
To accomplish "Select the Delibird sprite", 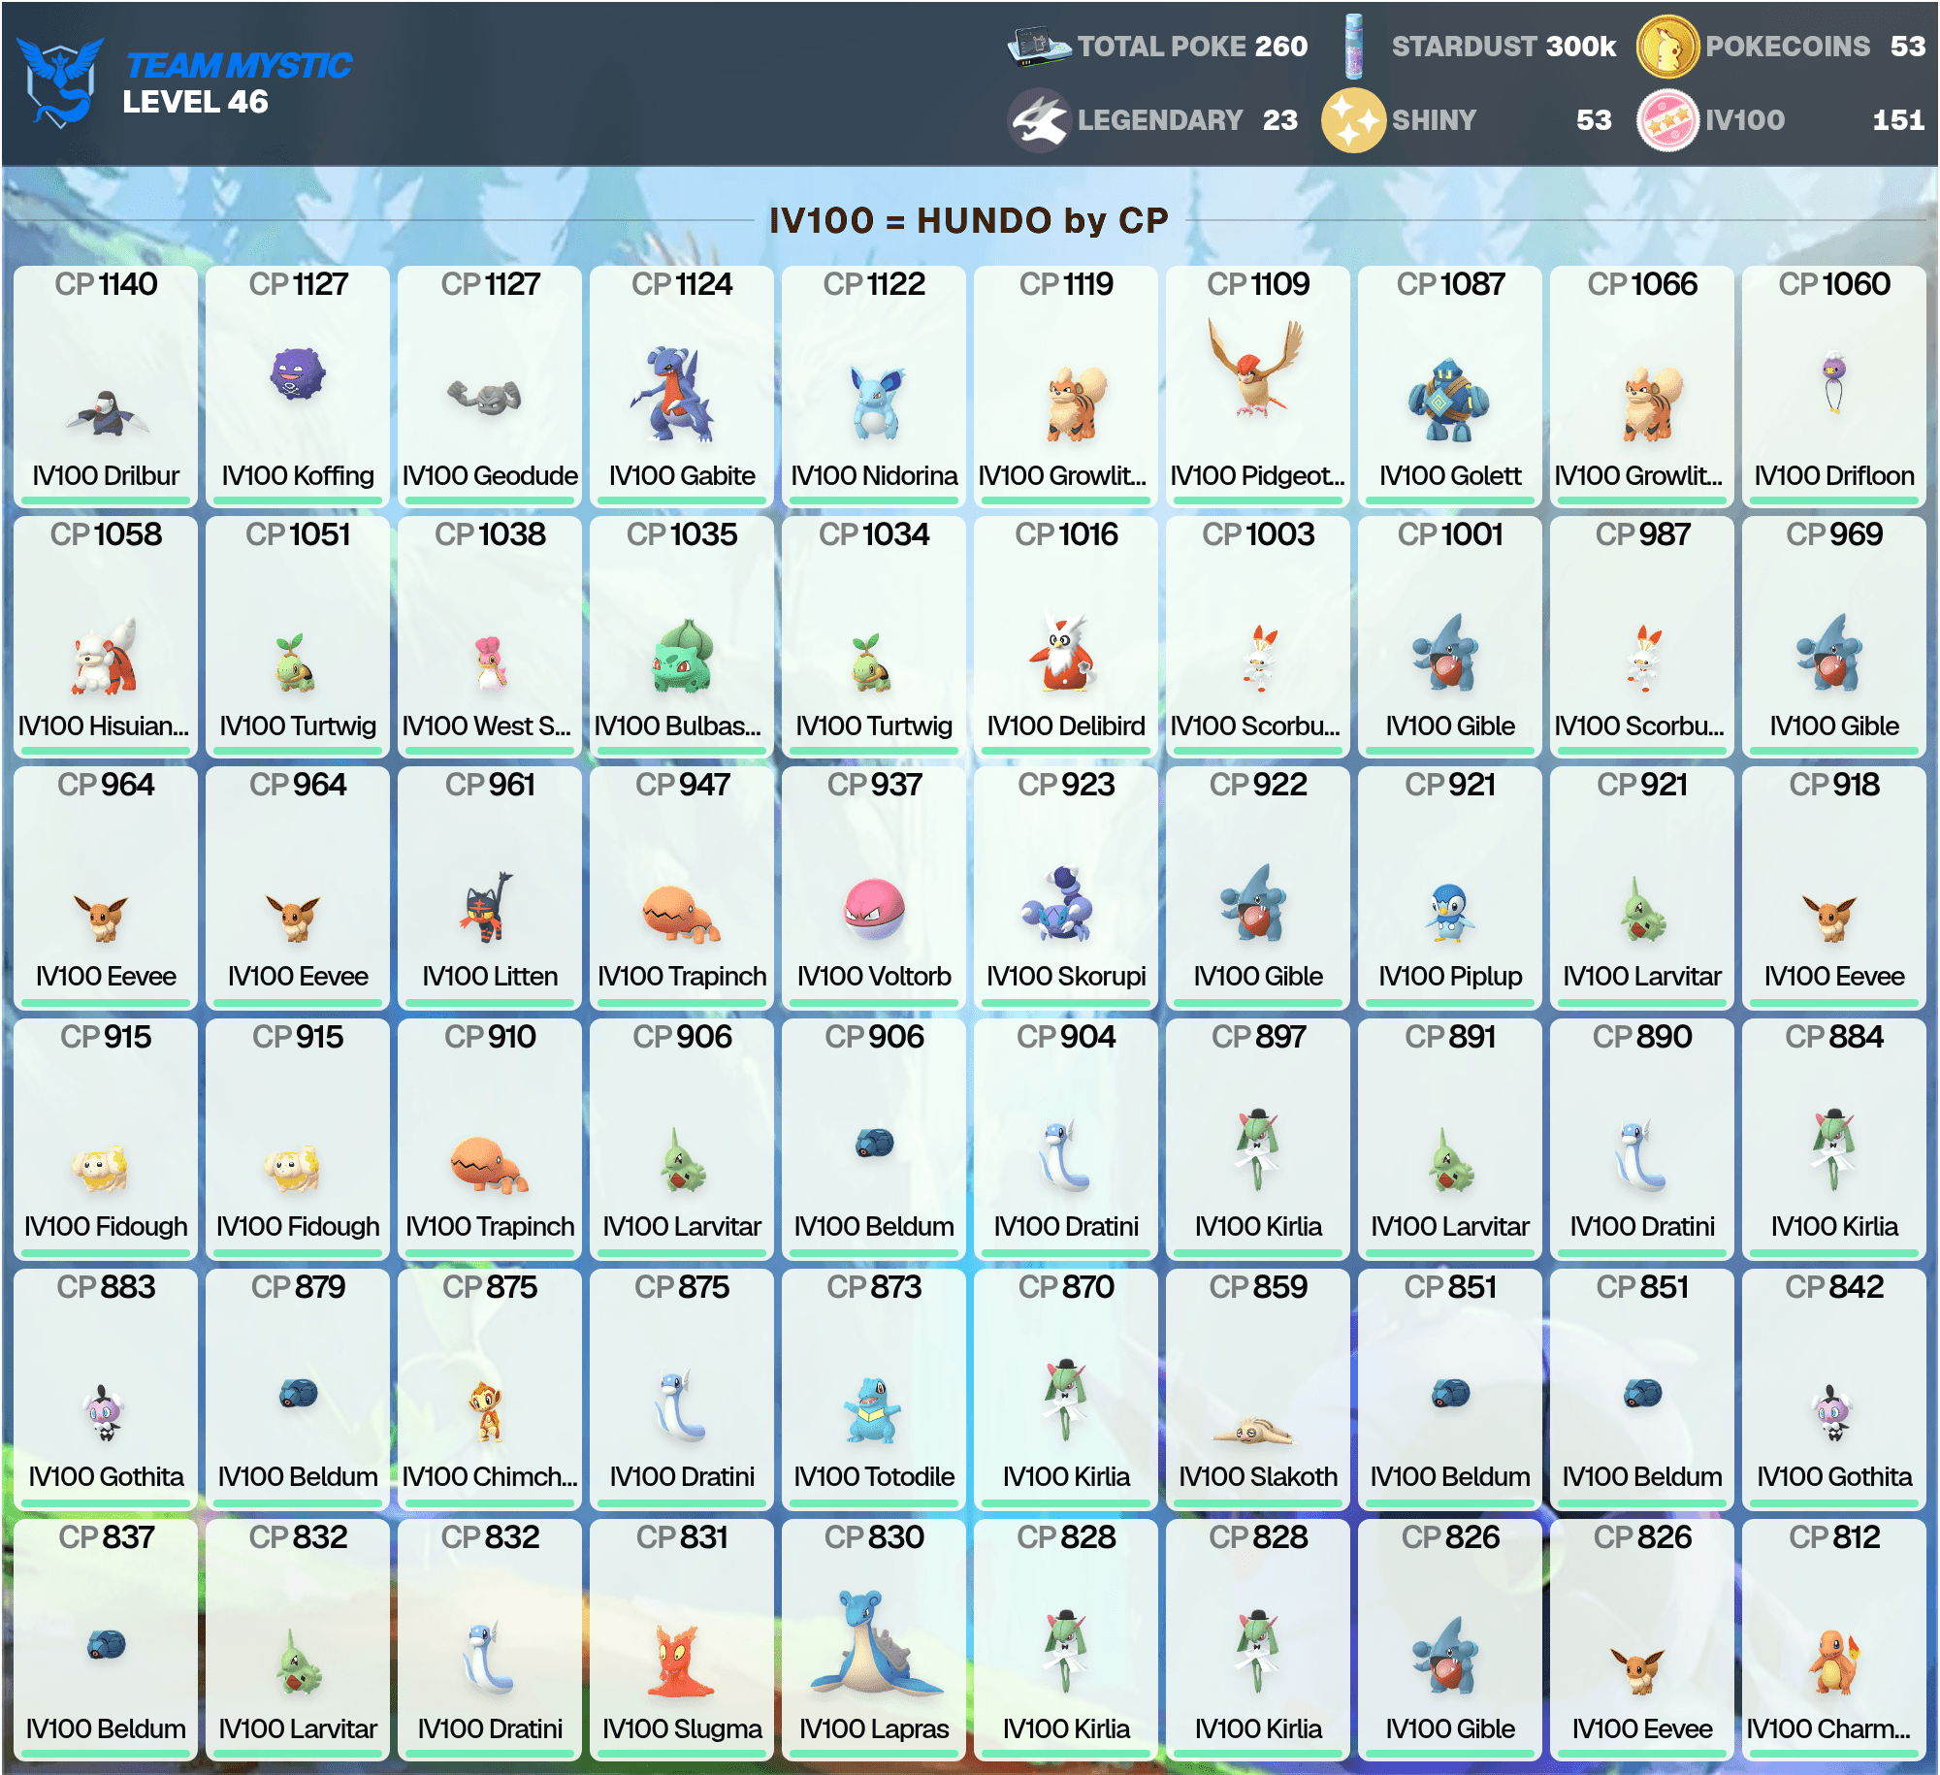I will pos(1064,652).
